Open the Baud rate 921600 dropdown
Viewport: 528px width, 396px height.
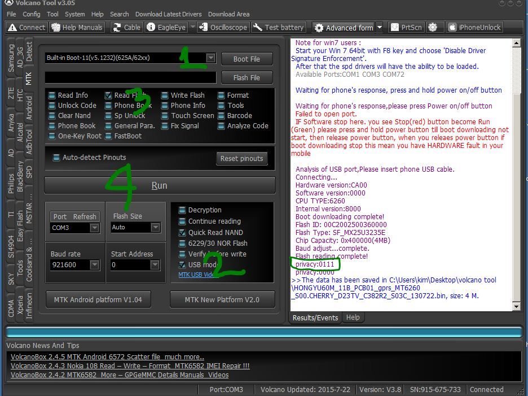point(94,264)
